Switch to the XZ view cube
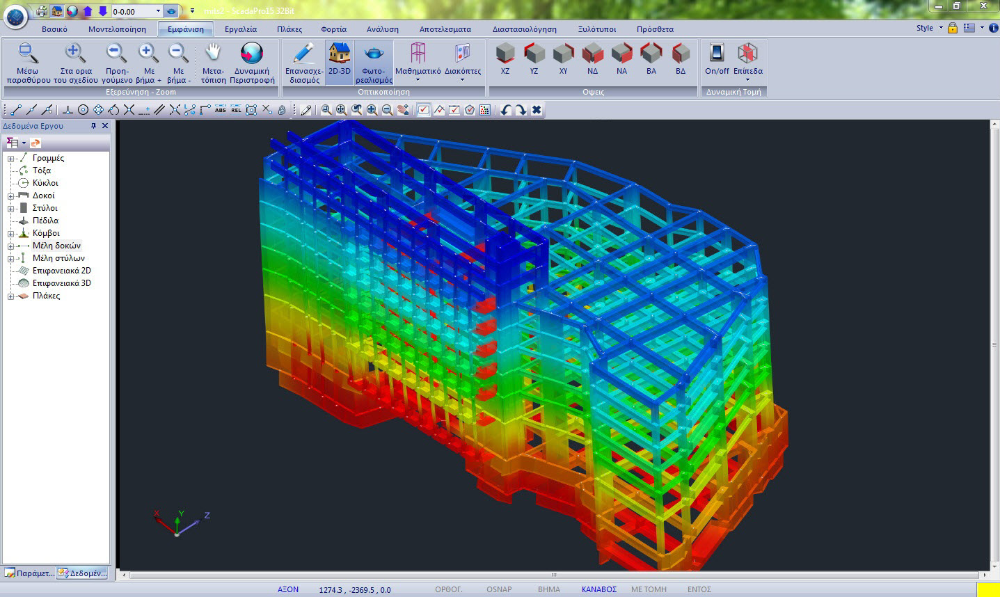1000x597 pixels. (x=505, y=54)
